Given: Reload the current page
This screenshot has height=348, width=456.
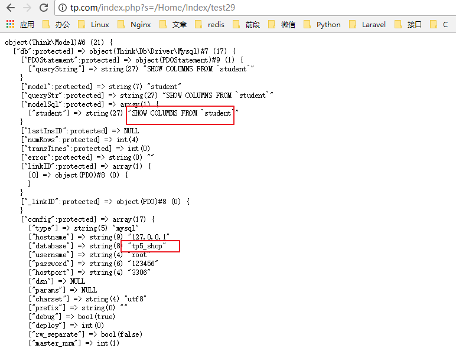Looking at the screenshot, I should tap(44, 8).
